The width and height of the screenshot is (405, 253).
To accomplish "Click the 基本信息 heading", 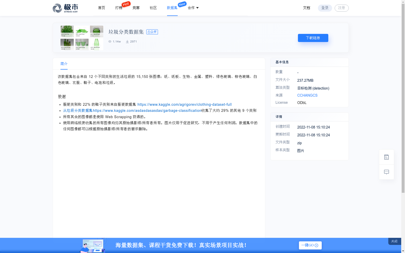I will (282, 62).
